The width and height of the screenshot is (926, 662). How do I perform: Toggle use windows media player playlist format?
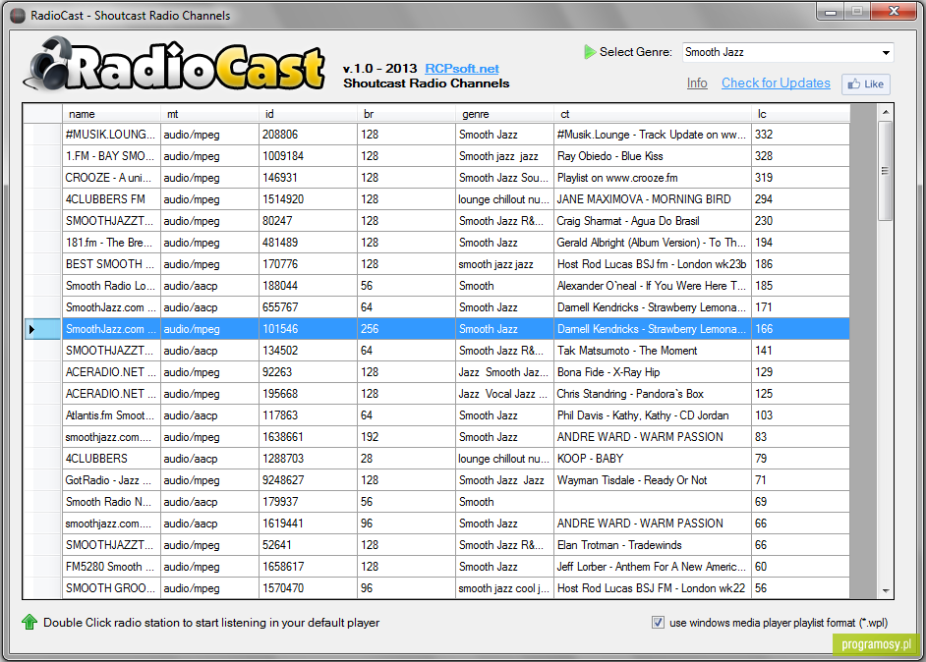point(658,623)
